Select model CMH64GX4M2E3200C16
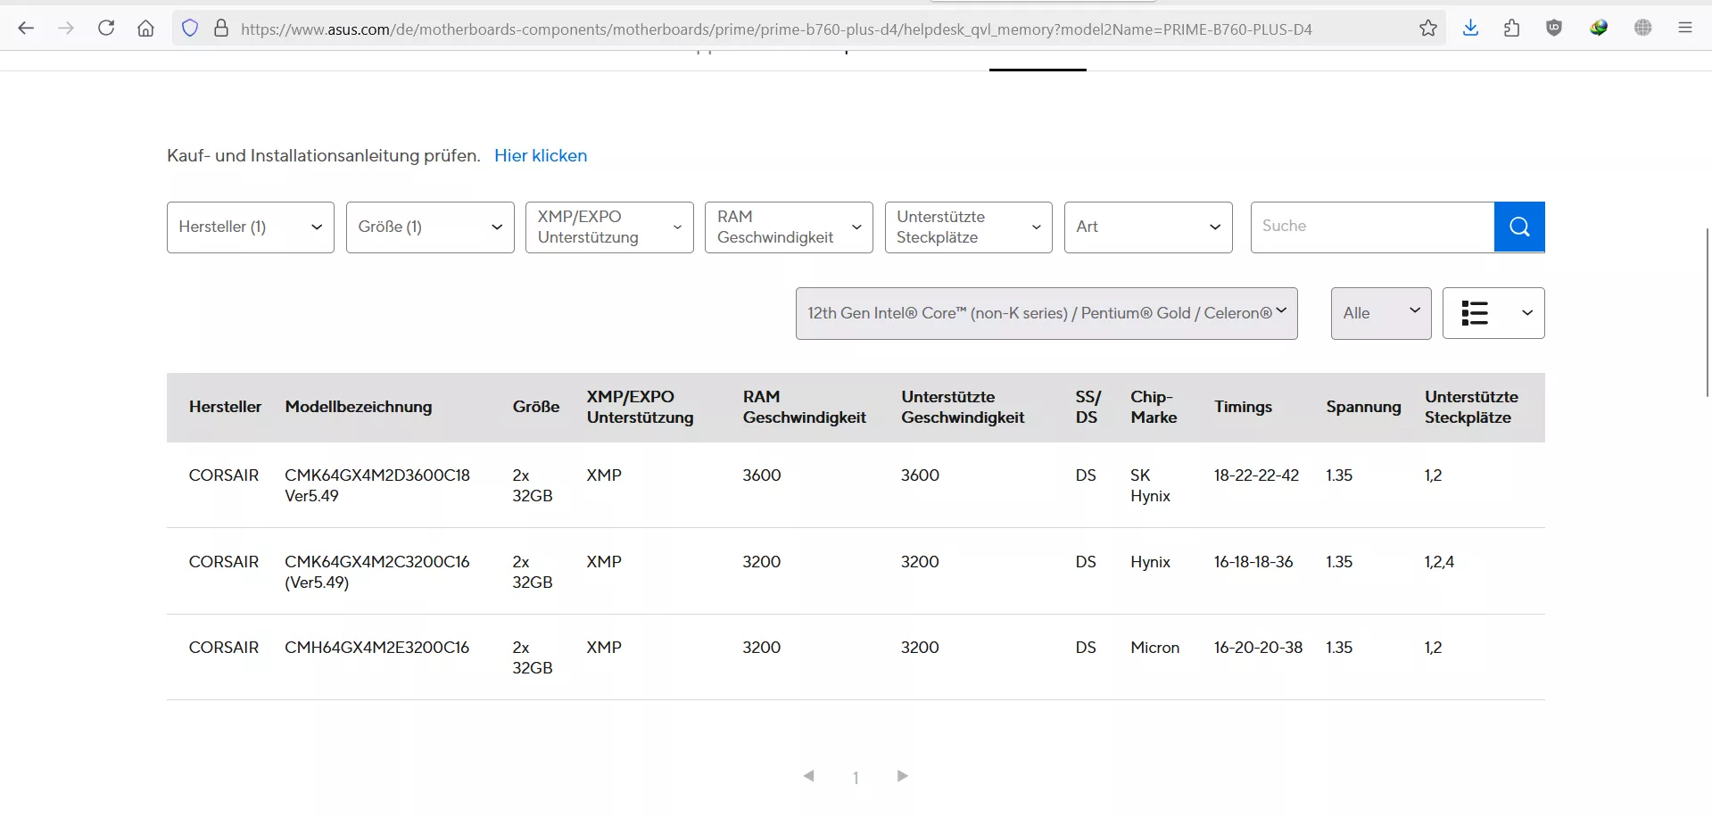 [x=376, y=648]
